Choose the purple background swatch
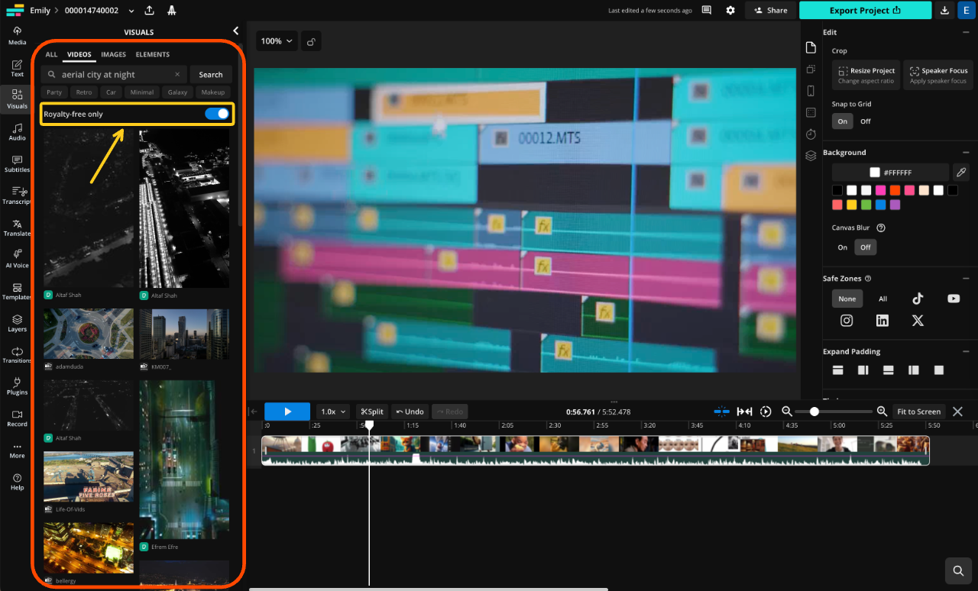The image size is (978, 591). pos(895,205)
